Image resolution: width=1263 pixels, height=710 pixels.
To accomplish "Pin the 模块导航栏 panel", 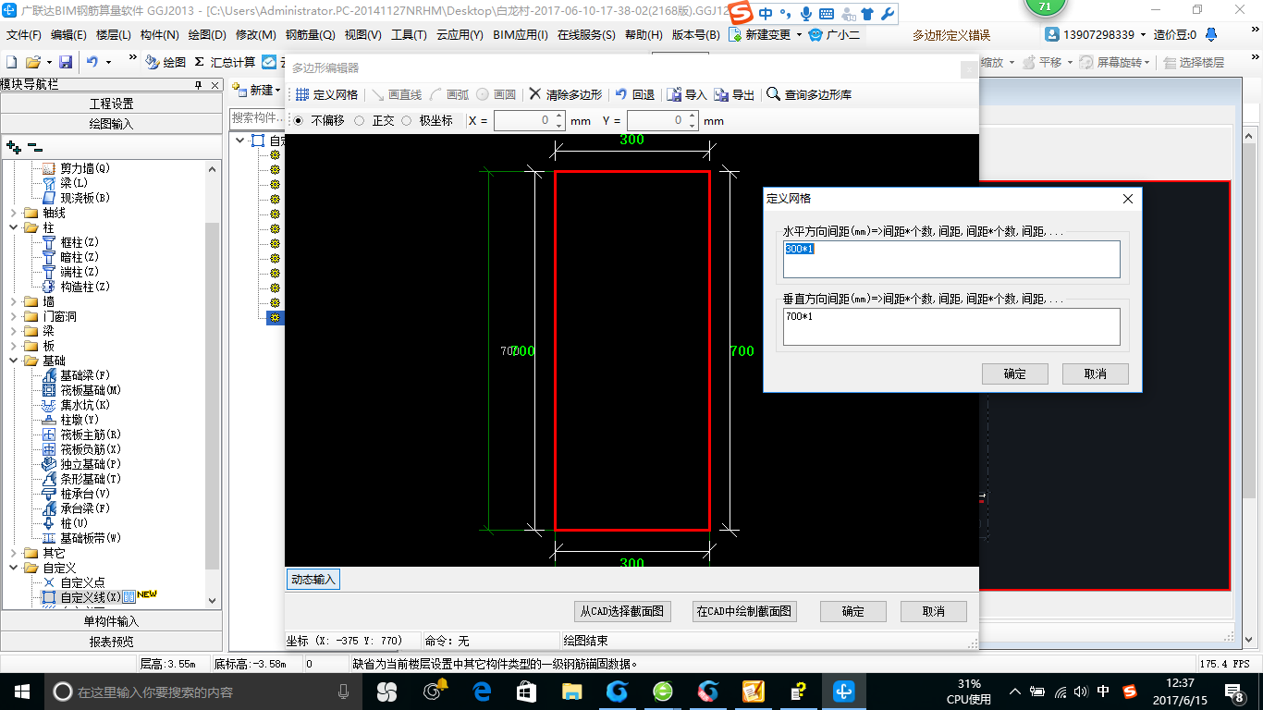I will 198,85.
